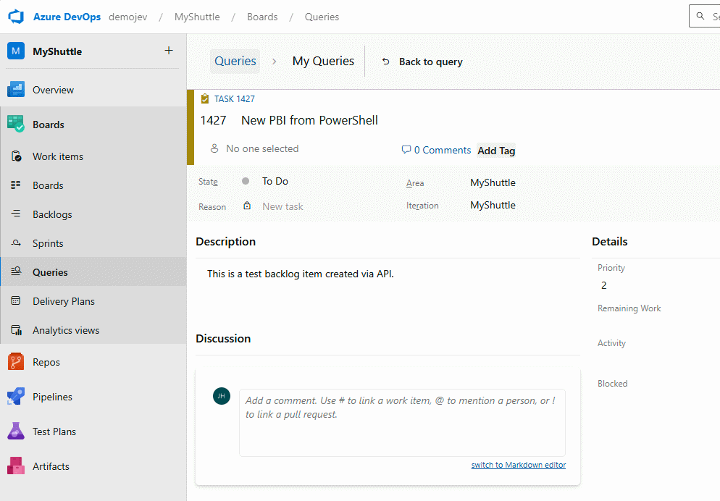720x501 pixels.
Task: Click the Queries sidebar icon
Action: (16, 271)
